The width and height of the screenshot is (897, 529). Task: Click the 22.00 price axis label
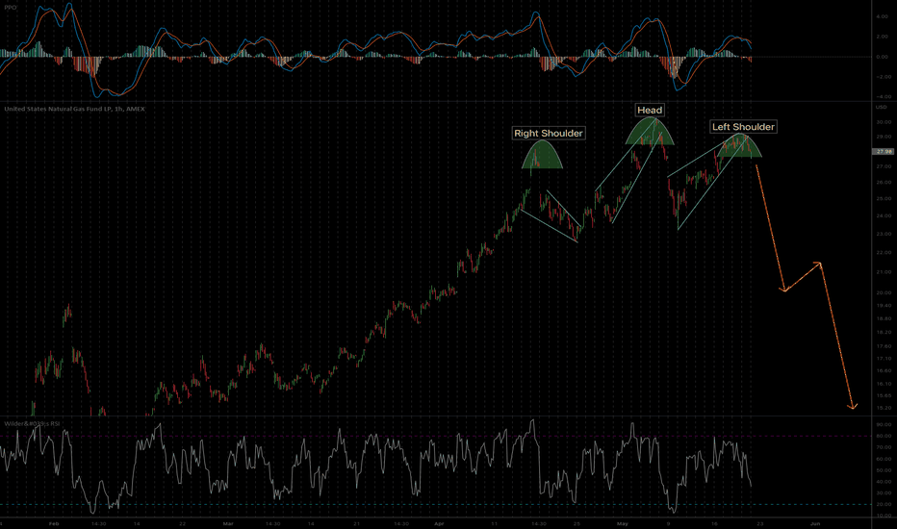(x=884, y=252)
